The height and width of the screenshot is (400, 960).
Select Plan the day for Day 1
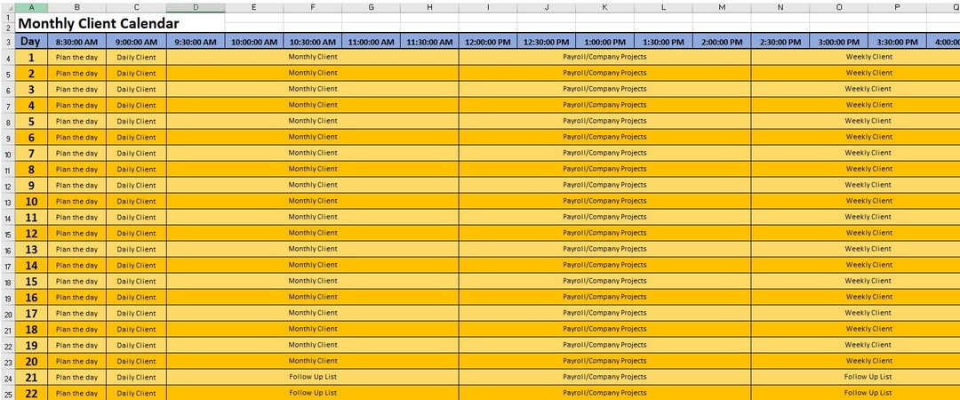pyautogui.click(x=76, y=57)
